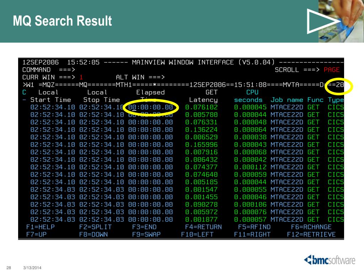The width and height of the screenshot is (364, 273).
Task: Click F6=RCHANGE function key label
Action: click(311, 227)
